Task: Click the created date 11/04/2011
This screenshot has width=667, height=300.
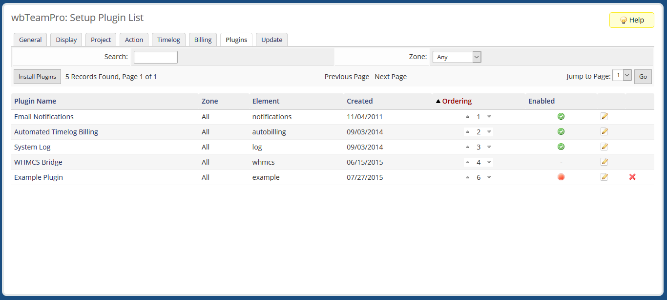Action: click(x=365, y=117)
